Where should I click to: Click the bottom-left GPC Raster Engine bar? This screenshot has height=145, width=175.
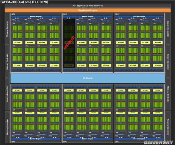point(36,139)
